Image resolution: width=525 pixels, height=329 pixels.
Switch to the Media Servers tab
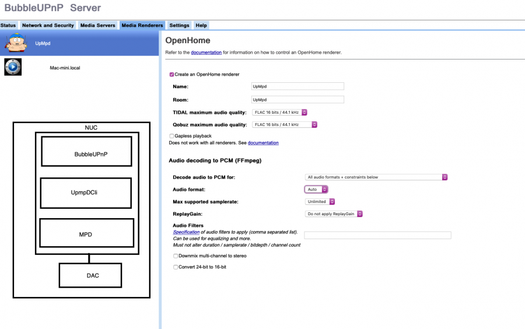(98, 26)
